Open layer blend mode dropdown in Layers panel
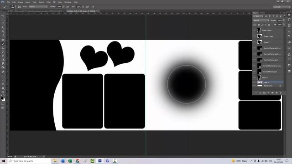292x164 pixels. [x=261, y=20]
